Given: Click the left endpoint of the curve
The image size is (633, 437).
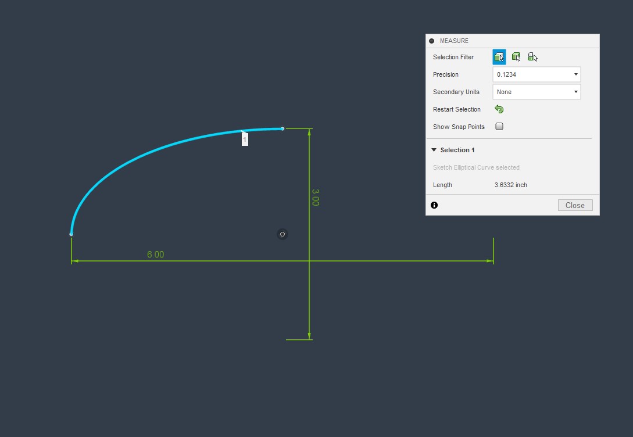Looking at the screenshot, I should coord(71,234).
